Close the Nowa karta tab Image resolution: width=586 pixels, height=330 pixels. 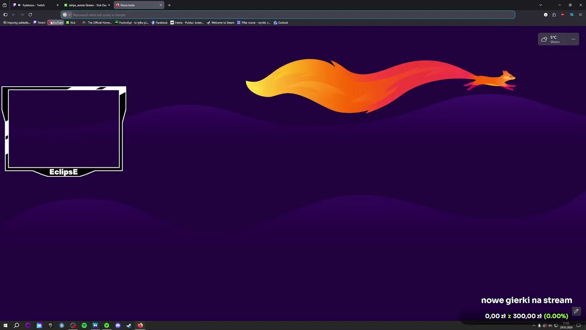pos(161,5)
